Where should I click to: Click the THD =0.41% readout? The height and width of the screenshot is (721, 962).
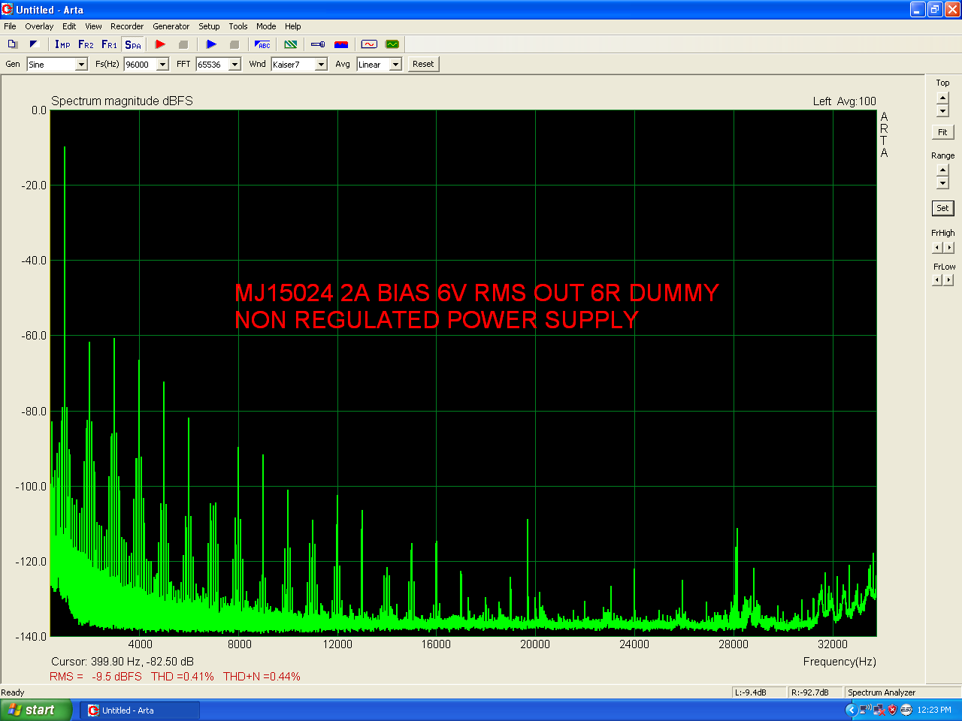[183, 677]
